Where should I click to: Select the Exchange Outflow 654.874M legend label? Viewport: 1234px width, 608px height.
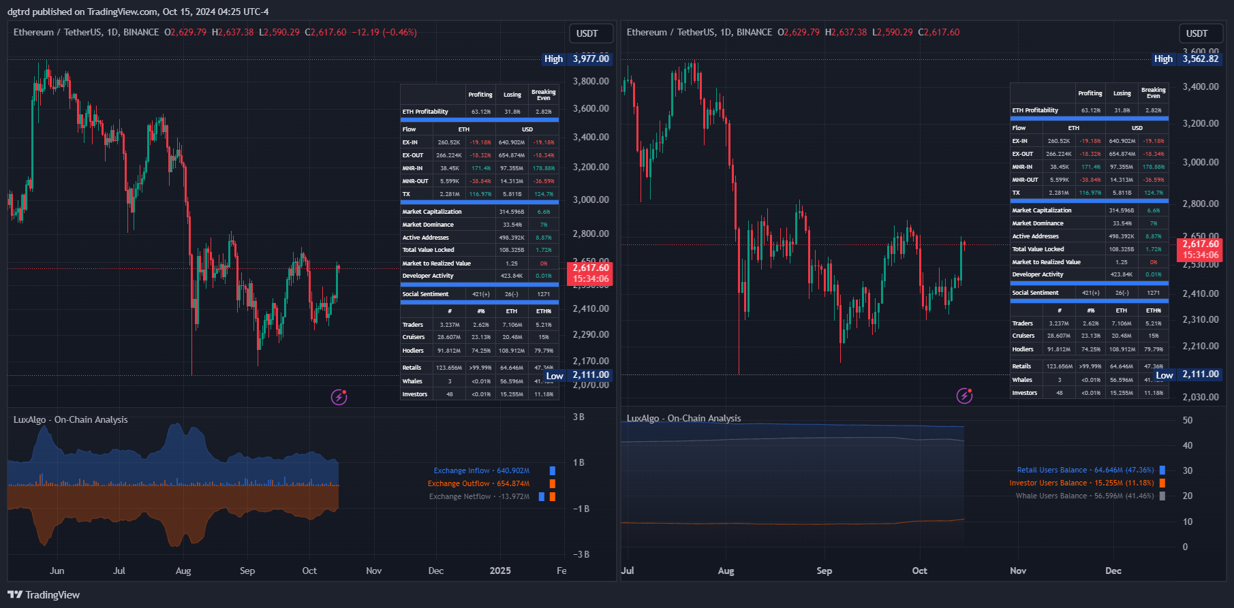(478, 483)
